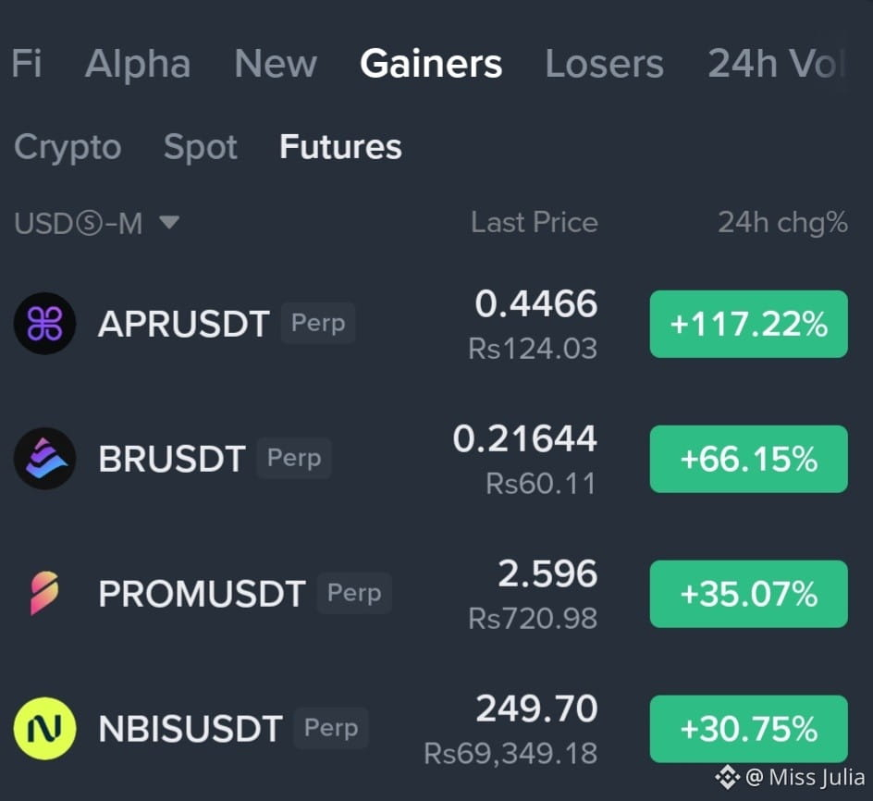The height and width of the screenshot is (801, 873).
Task: Sort by the Last Price column header
Action: (x=535, y=223)
